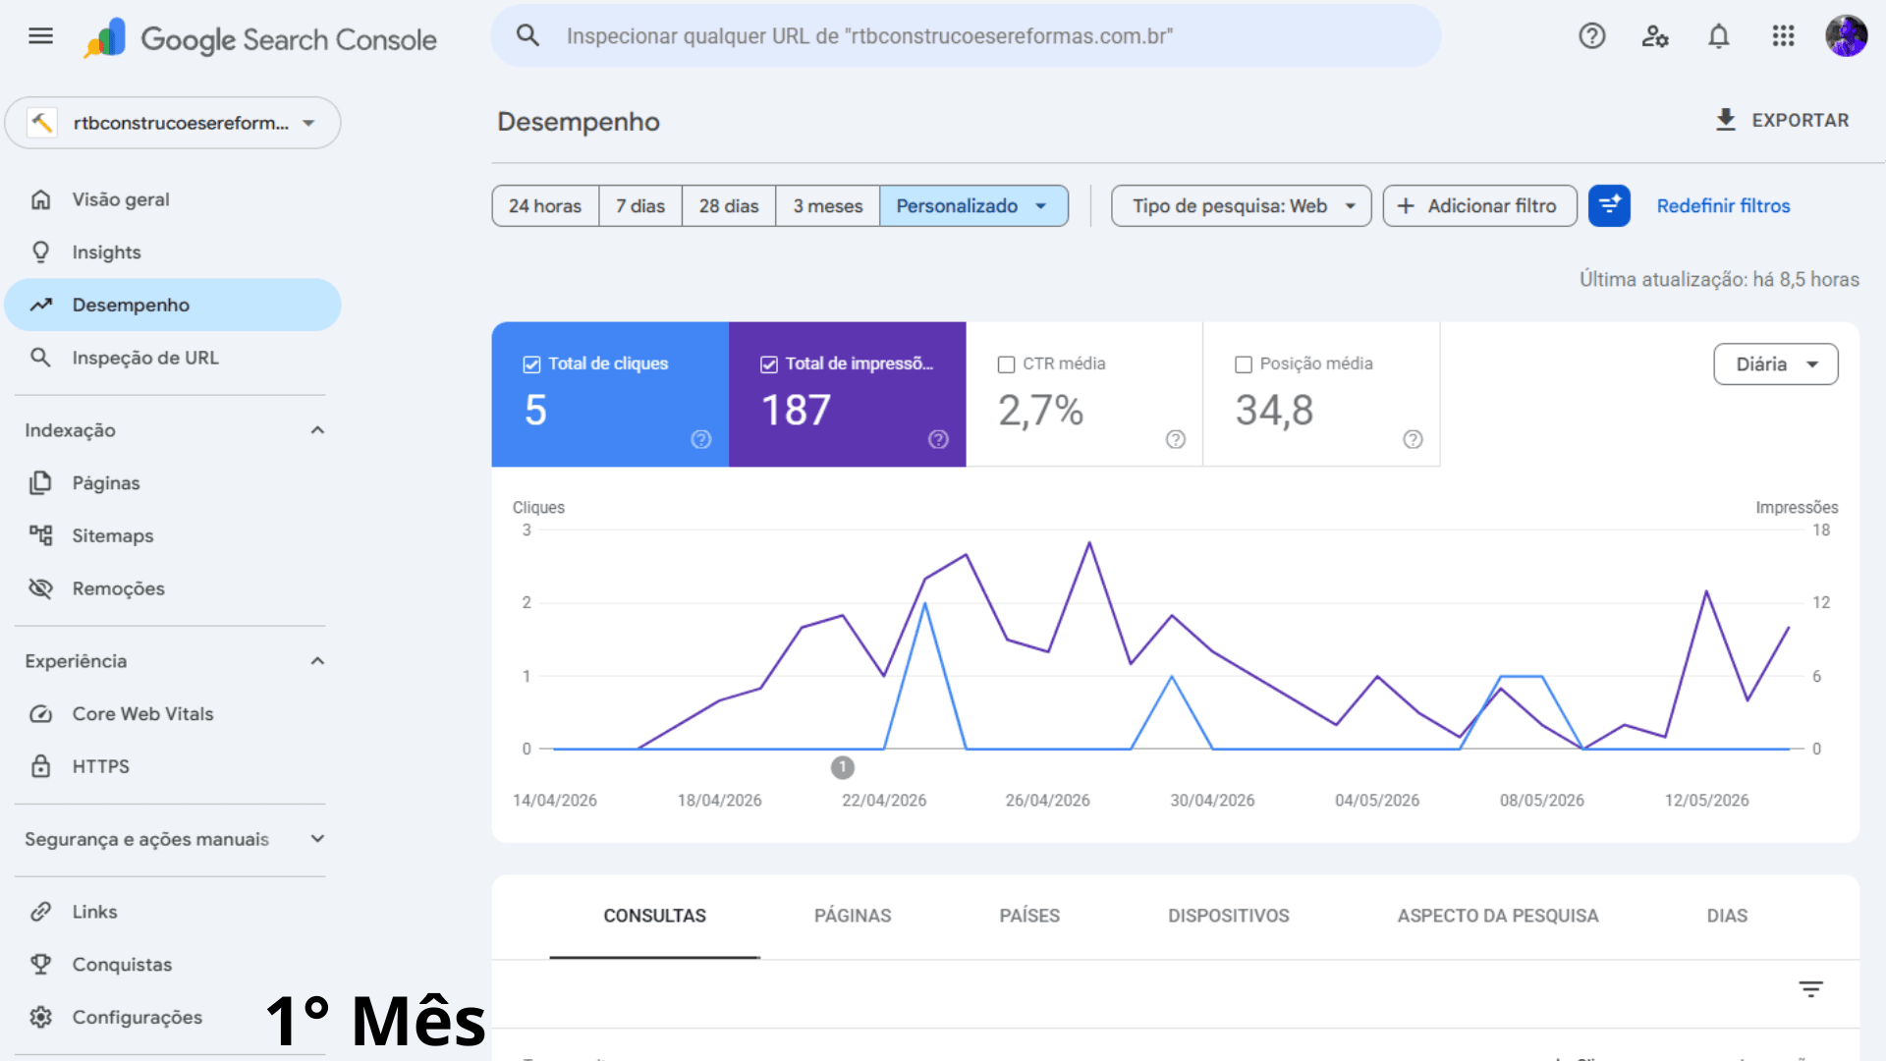Click the download icon beside Exportar

click(1726, 120)
